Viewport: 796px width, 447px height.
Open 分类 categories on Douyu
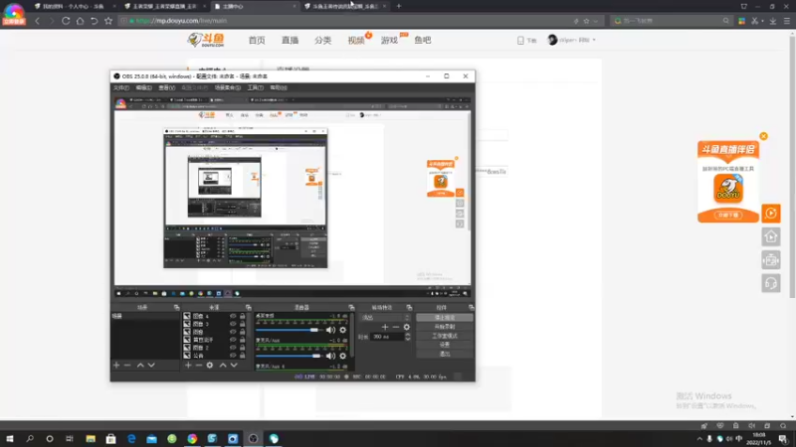tap(322, 40)
